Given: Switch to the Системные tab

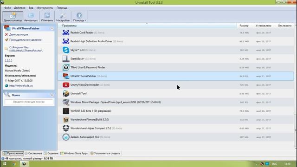Looking at the screenshot, I should [x=33, y=153].
